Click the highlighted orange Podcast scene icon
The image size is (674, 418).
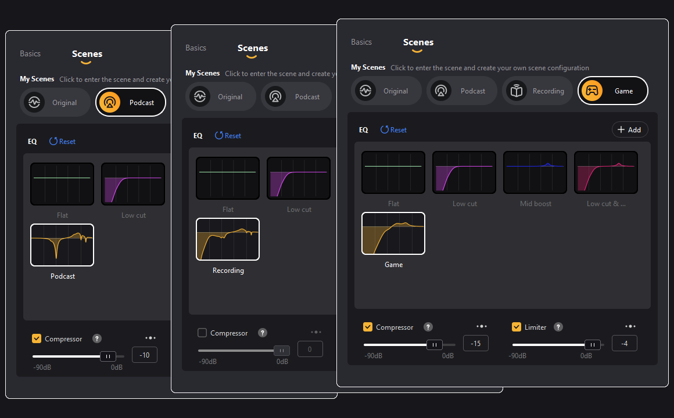click(109, 103)
